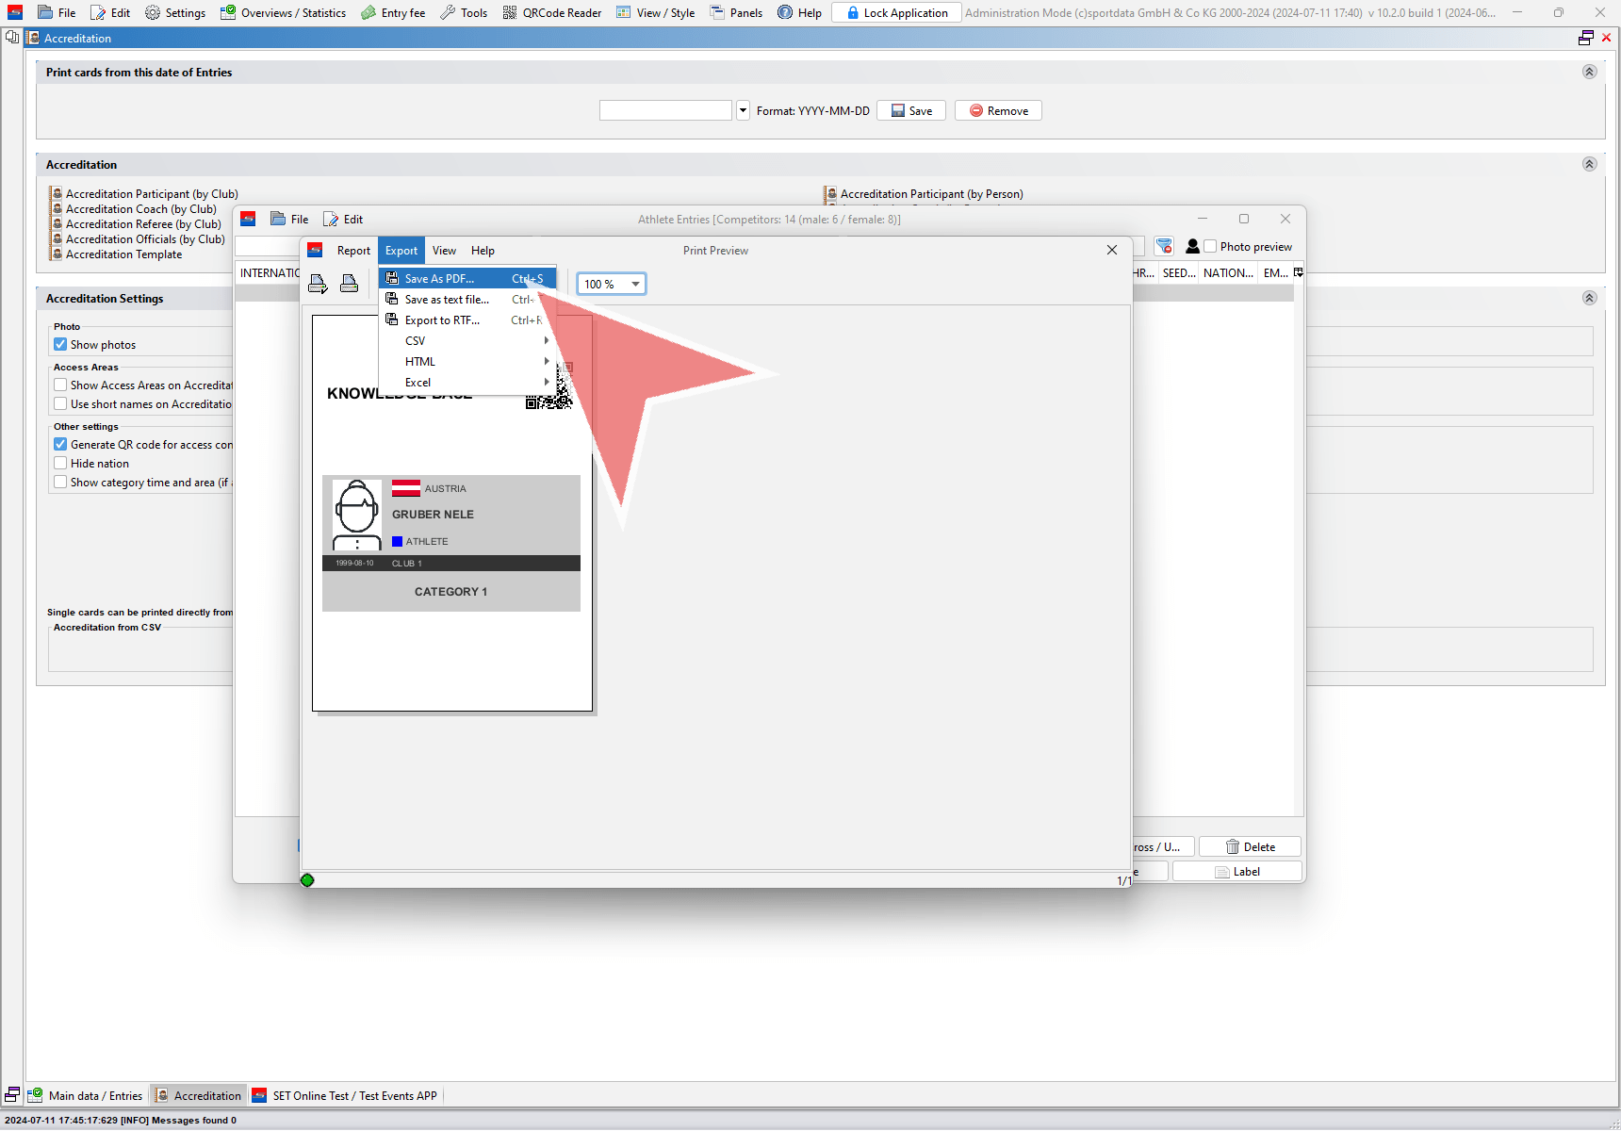
Task: Click the second printer icon in Print Preview
Action: (x=349, y=284)
